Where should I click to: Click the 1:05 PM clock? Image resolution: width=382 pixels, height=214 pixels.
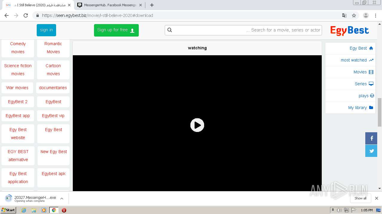tap(366, 210)
